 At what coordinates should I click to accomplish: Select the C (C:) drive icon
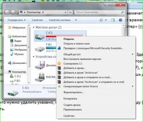[40, 37]
